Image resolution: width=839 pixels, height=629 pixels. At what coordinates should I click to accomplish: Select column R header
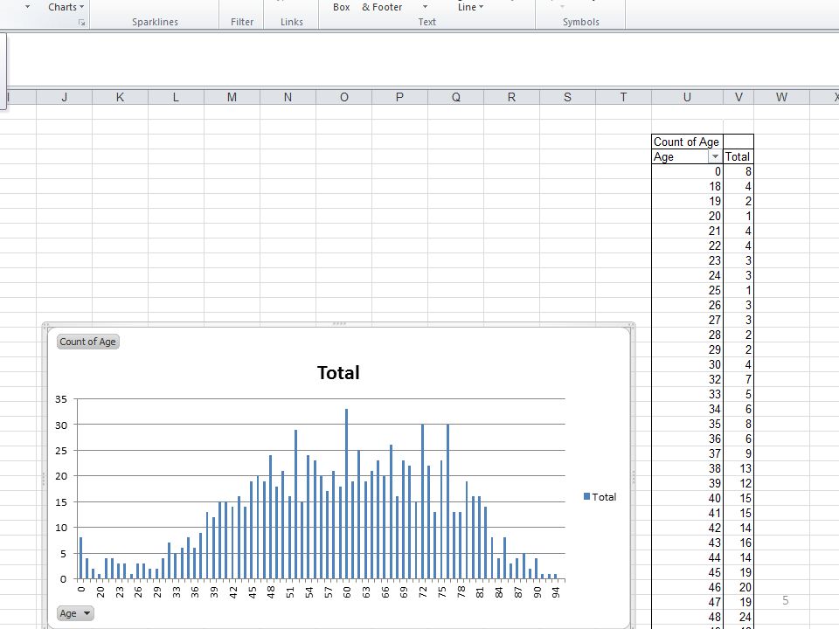coord(511,97)
